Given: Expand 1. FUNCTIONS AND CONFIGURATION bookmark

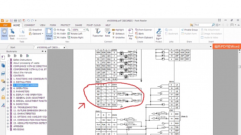Looking at the screenshot, I should 8,79.
